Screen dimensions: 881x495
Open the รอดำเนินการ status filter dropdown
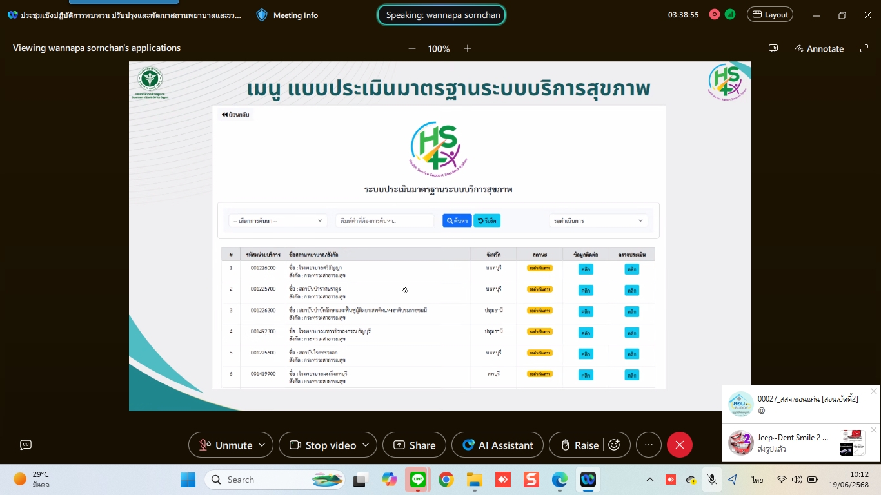[x=599, y=220]
